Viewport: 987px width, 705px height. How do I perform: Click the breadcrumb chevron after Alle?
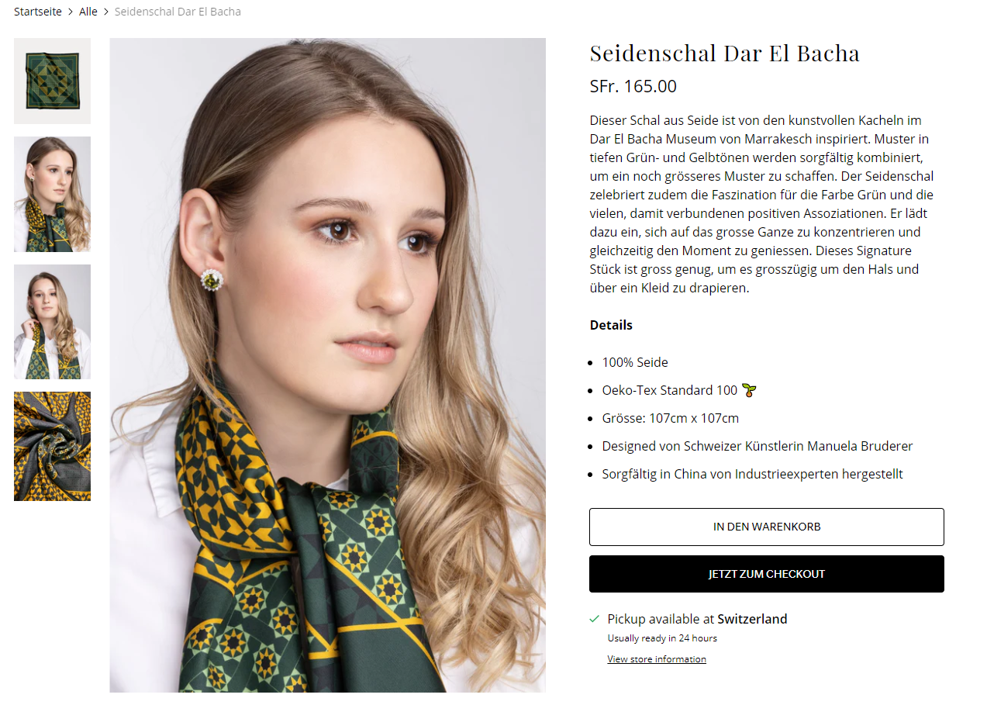point(106,12)
